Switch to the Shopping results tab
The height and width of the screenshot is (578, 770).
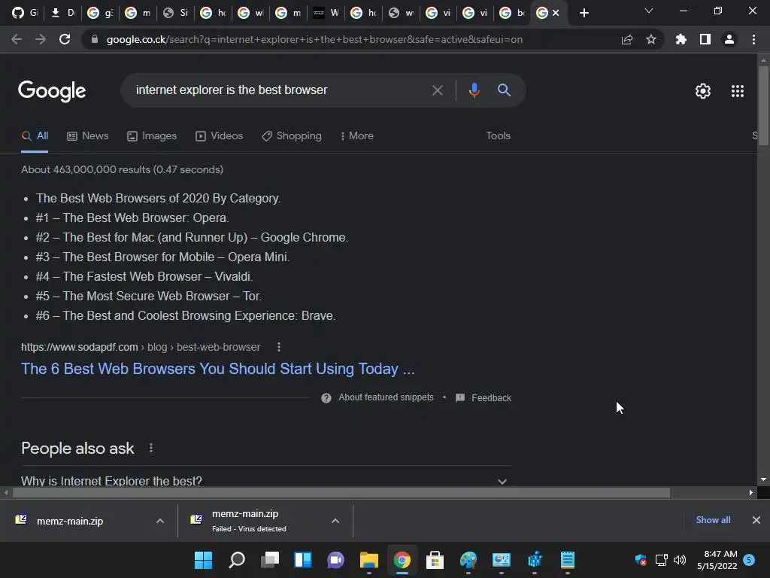[x=292, y=136]
